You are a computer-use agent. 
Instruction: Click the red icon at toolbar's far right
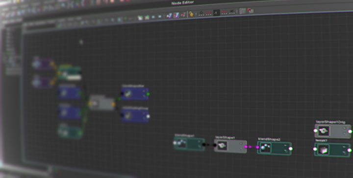251,11
